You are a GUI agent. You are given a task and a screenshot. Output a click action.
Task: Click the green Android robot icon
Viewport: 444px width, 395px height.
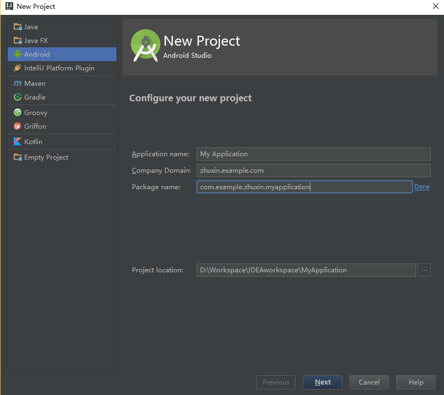click(x=18, y=54)
